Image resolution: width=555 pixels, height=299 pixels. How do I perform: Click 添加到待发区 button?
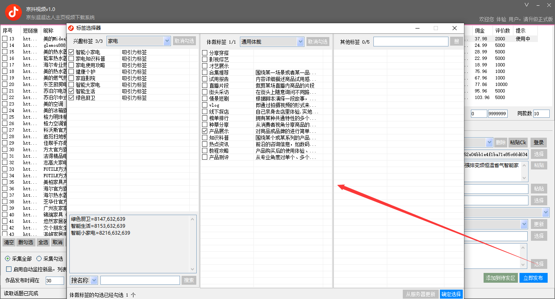[500, 278]
